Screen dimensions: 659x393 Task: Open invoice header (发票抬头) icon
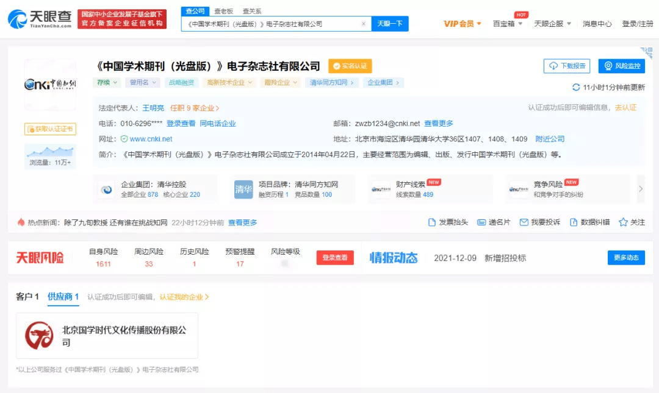click(432, 222)
